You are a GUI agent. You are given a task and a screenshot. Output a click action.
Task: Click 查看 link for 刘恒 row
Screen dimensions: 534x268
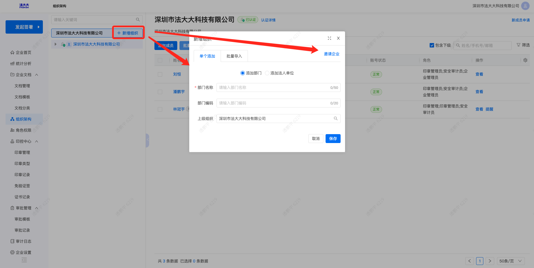[479, 74]
